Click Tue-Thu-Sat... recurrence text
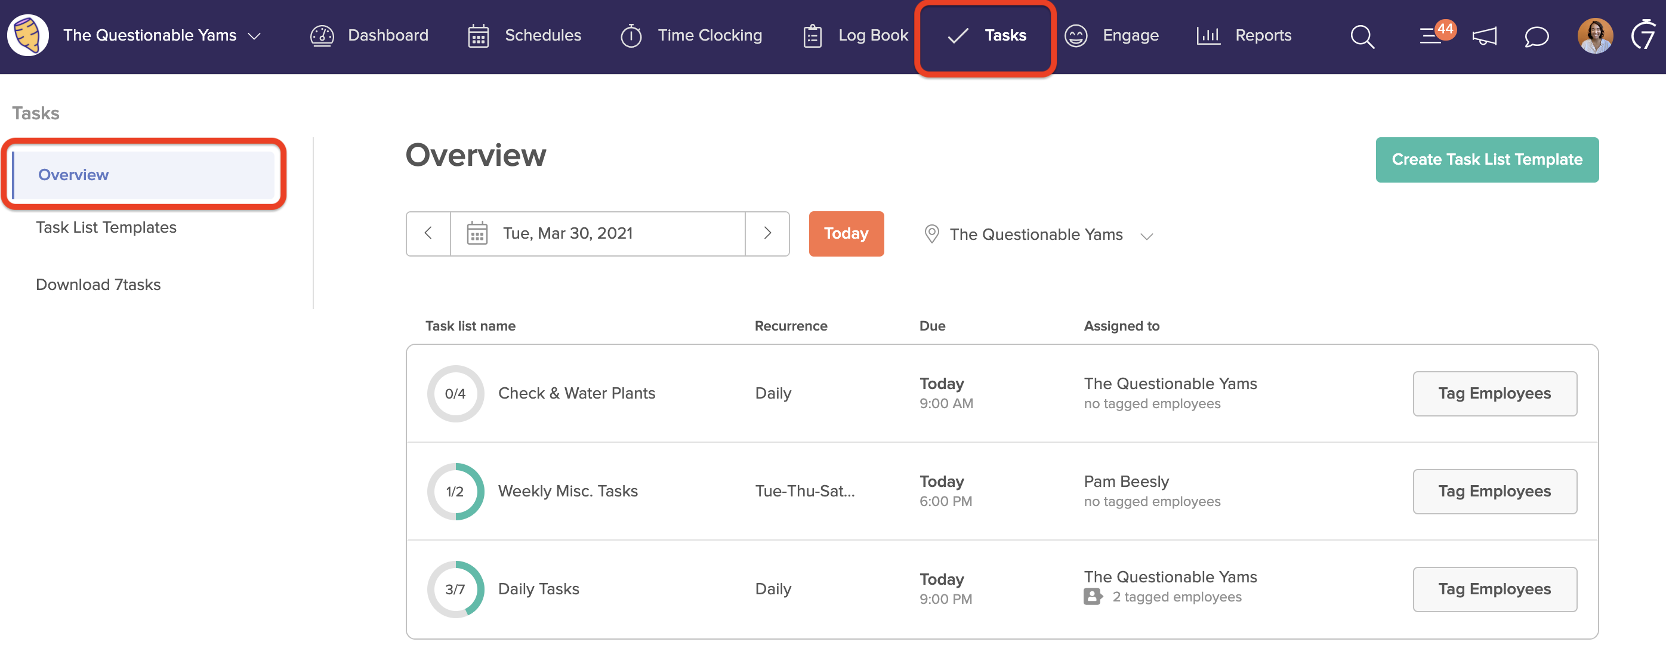The height and width of the screenshot is (648, 1666). pyautogui.click(x=804, y=492)
